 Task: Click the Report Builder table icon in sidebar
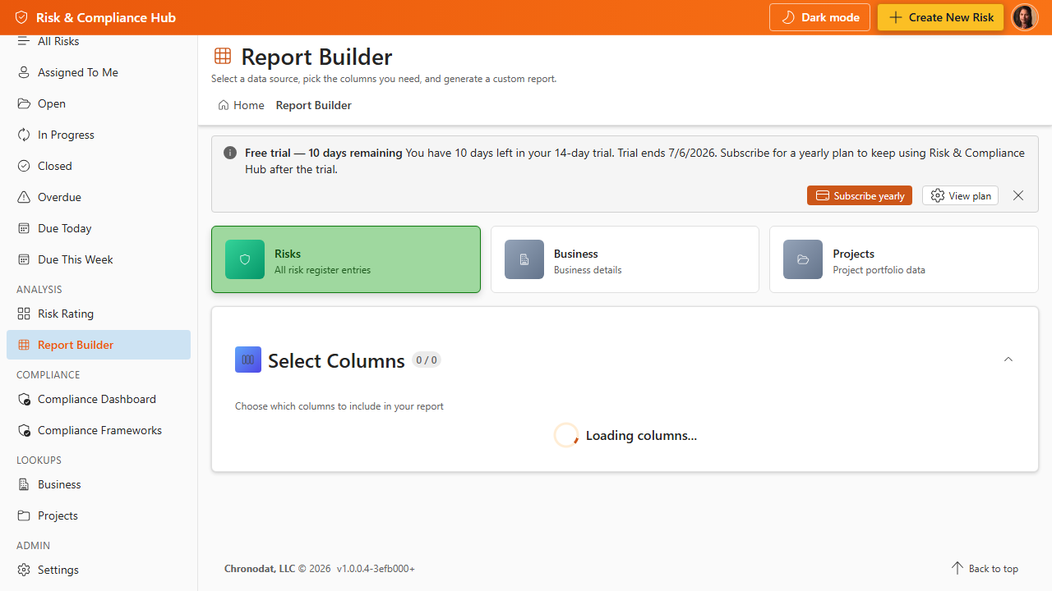(24, 345)
